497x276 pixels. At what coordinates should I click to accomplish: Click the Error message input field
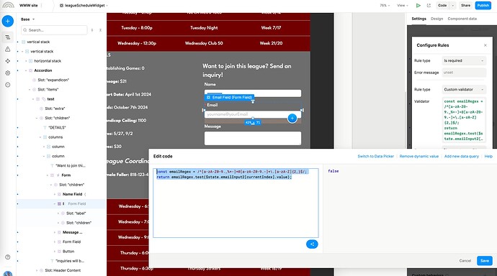click(464, 73)
